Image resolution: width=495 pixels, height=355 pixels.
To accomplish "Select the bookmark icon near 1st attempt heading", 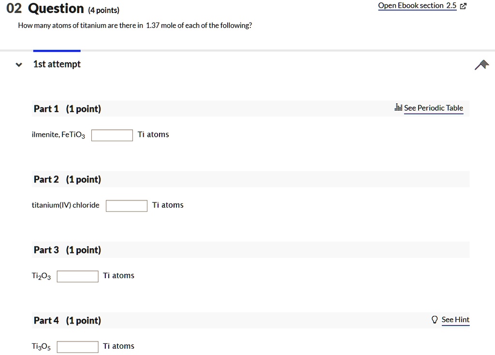I will tap(481, 64).
